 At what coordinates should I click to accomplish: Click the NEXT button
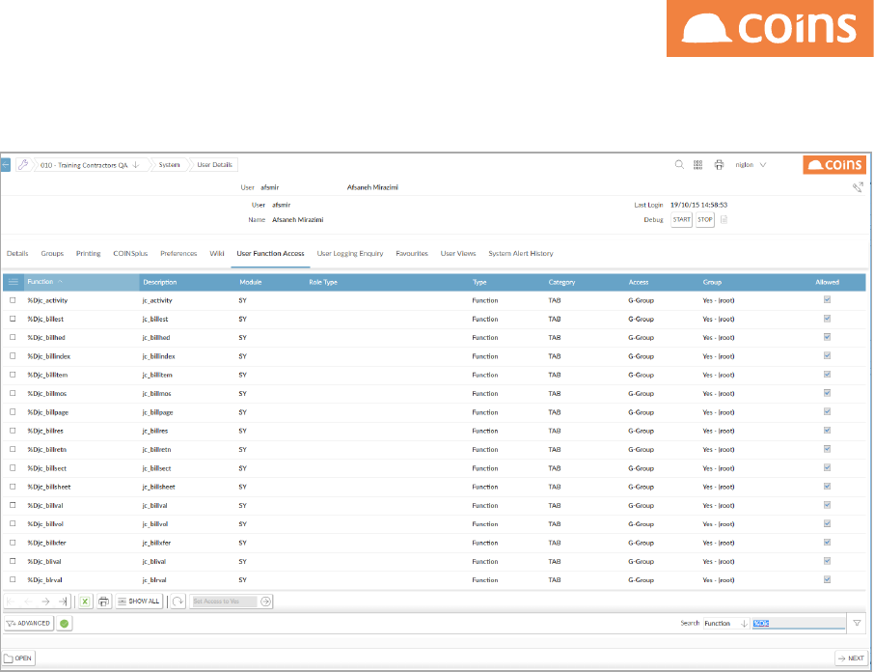(851, 658)
